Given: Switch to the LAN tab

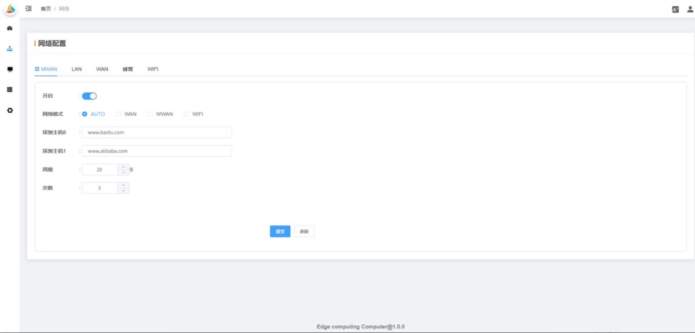Looking at the screenshot, I should 75,69.
